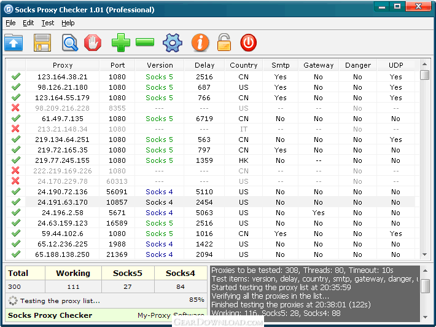Open the Test menu

pos(48,23)
